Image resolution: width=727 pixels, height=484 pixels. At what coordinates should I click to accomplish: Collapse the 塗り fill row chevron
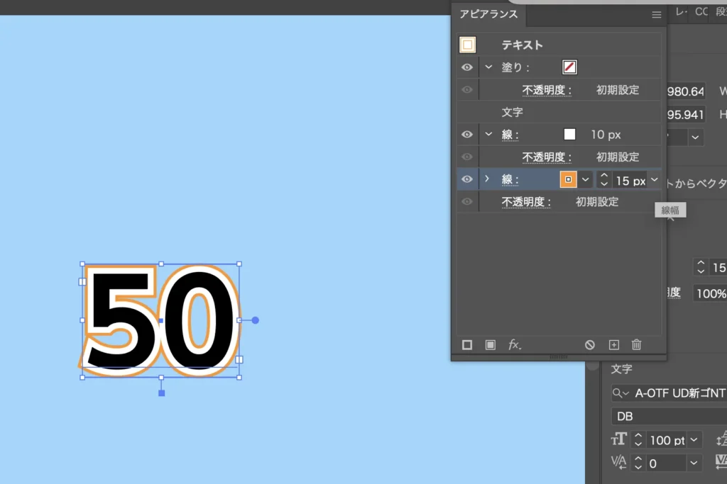(488, 67)
